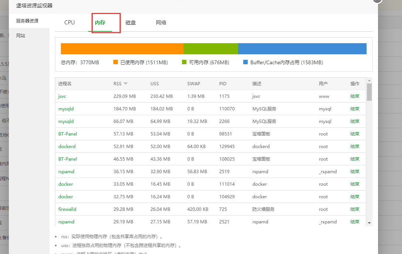The width and height of the screenshot is (402, 254).
Task: Click the PID 129945 cell
Action: coord(227,146)
